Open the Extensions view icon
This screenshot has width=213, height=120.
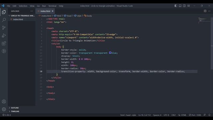click(x=4, y=43)
